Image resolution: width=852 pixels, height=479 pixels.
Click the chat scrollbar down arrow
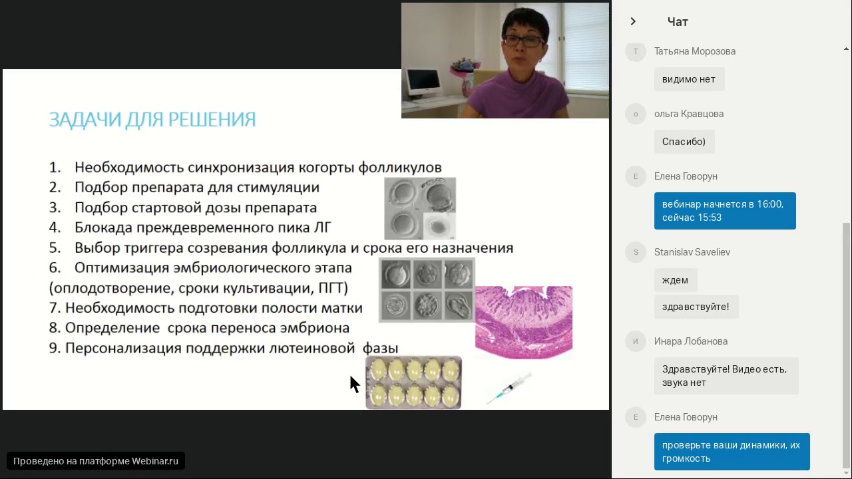(847, 474)
